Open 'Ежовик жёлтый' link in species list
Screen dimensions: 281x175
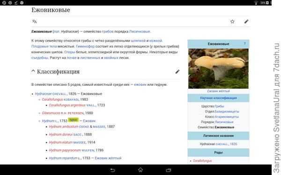click(x=108, y=158)
